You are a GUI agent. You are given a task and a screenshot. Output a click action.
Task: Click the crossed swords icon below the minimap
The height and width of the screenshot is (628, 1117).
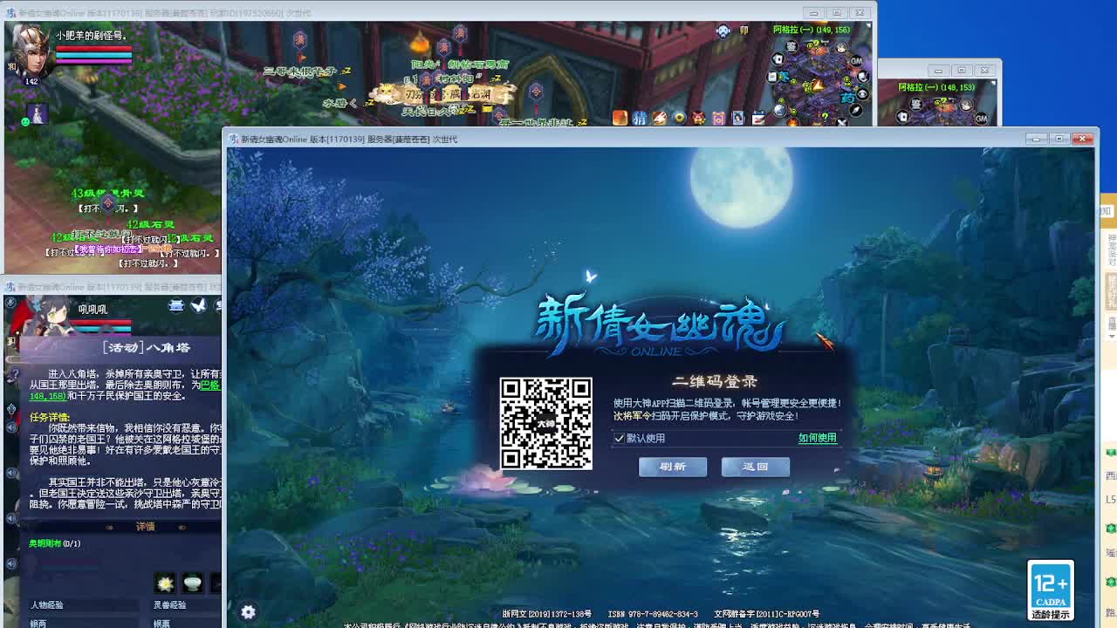point(842,122)
